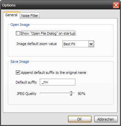Click 'Append default suffix to the original name' label
Image resolution: width=121 pixels, height=126 pixels.
pos(53,73)
